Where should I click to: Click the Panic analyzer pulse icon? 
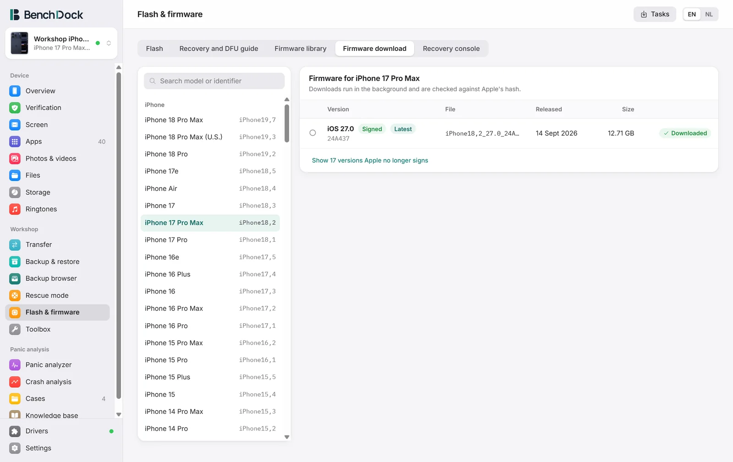[15, 365]
